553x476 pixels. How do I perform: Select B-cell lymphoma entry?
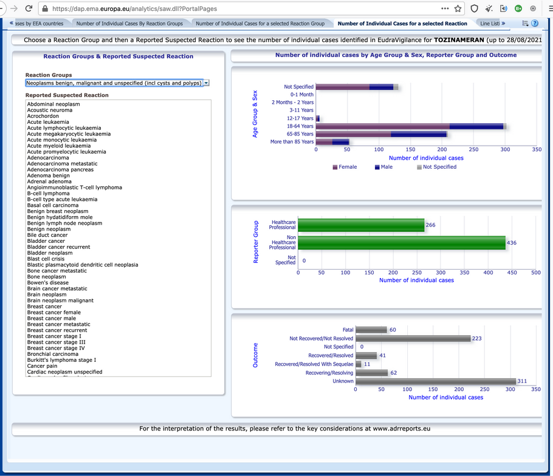(49, 194)
